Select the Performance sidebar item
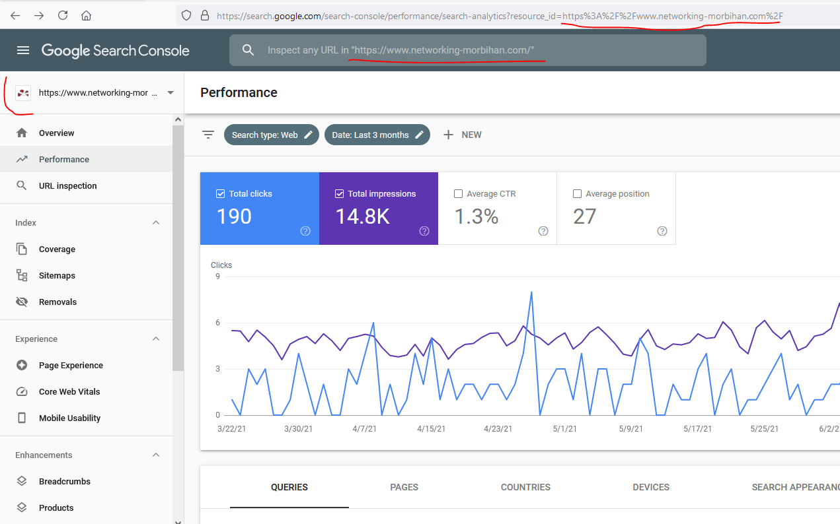The width and height of the screenshot is (840, 524). click(x=86, y=159)
